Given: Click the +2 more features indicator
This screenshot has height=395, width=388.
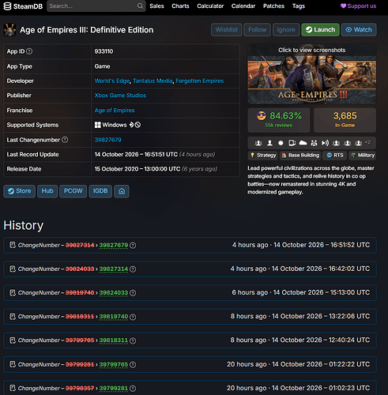Looking at the screenshot, I should (367, 142).
